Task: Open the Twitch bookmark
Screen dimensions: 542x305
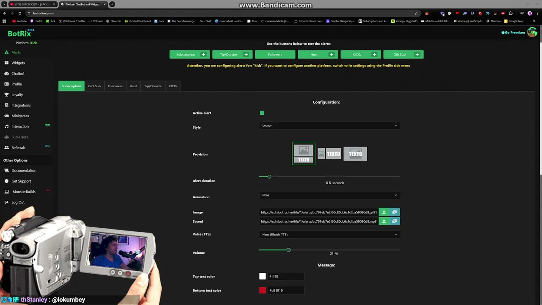Action: click(36, 21)
